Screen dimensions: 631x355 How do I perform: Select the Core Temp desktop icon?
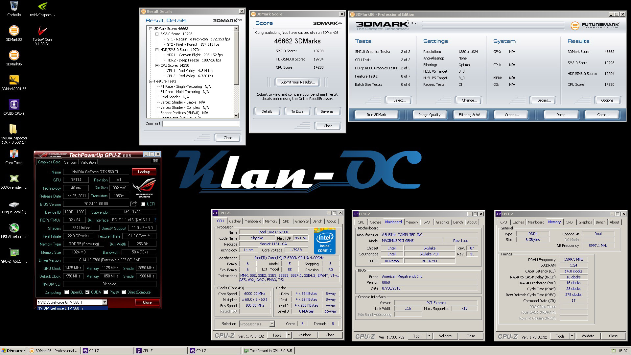click(14, 156)
